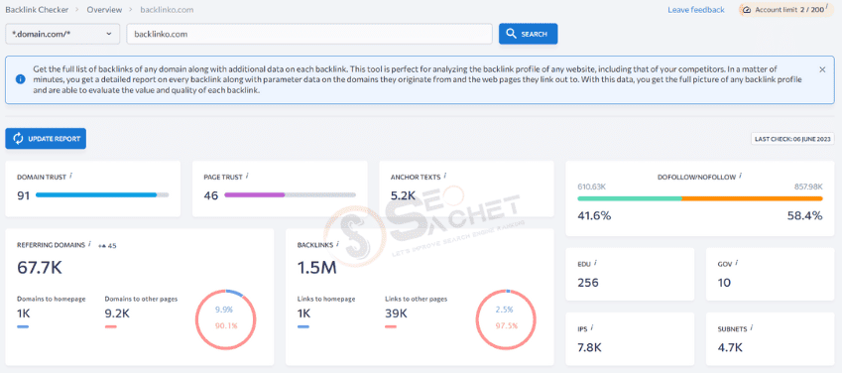Dismiss the backlink info banner
The width and height of the screenshot is (843, 373).
[x=822, y=69]
